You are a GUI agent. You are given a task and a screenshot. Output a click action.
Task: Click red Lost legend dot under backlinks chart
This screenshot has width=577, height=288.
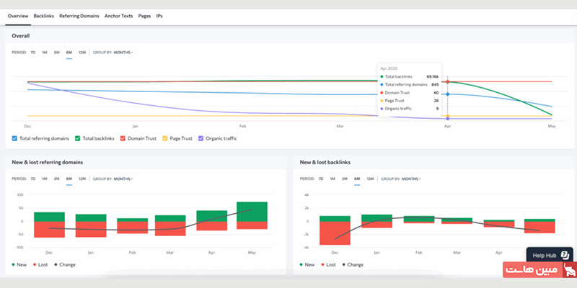pyautogui.click(x=322, y=265)
